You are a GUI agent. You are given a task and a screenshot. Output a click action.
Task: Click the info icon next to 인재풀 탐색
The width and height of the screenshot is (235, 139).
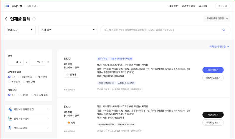point(34,19)
